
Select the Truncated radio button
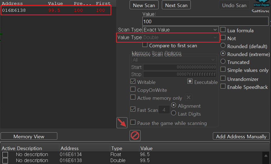[223, 62]
